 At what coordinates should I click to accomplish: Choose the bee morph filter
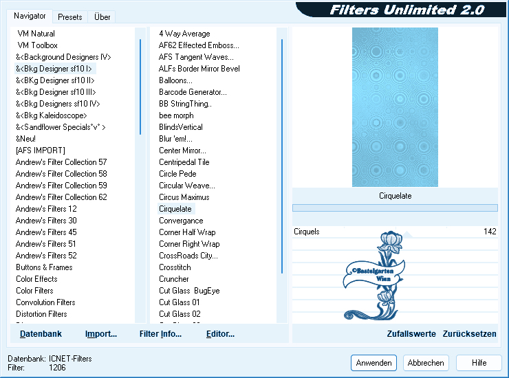tap(176, 115)
